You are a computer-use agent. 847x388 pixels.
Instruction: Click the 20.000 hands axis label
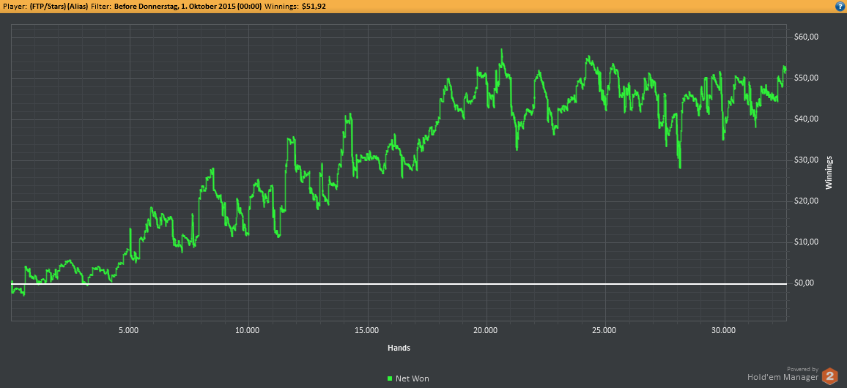point(487,331)
